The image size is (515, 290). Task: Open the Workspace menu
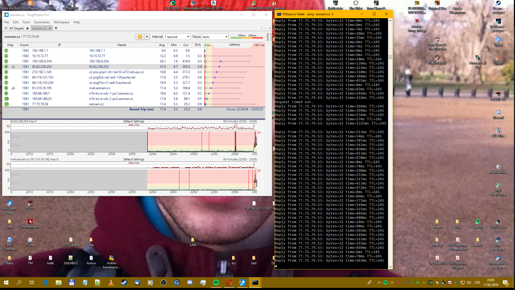coord(61,22)
